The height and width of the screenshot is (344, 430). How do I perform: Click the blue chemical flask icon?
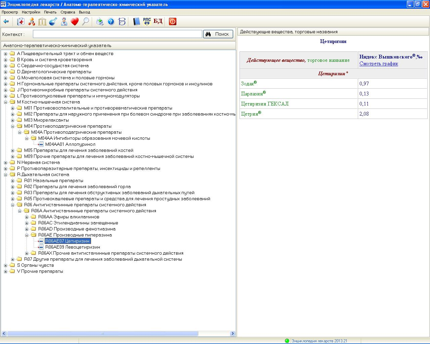coord(53,21)
